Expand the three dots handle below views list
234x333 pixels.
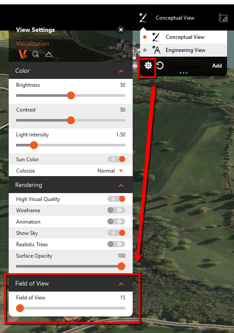point(184,73)
